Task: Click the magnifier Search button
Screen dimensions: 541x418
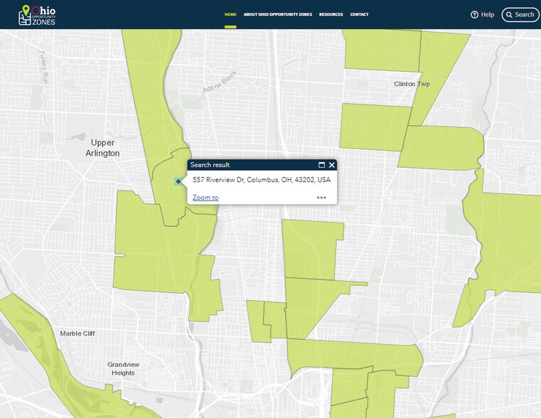Action: tap(520, 14)
